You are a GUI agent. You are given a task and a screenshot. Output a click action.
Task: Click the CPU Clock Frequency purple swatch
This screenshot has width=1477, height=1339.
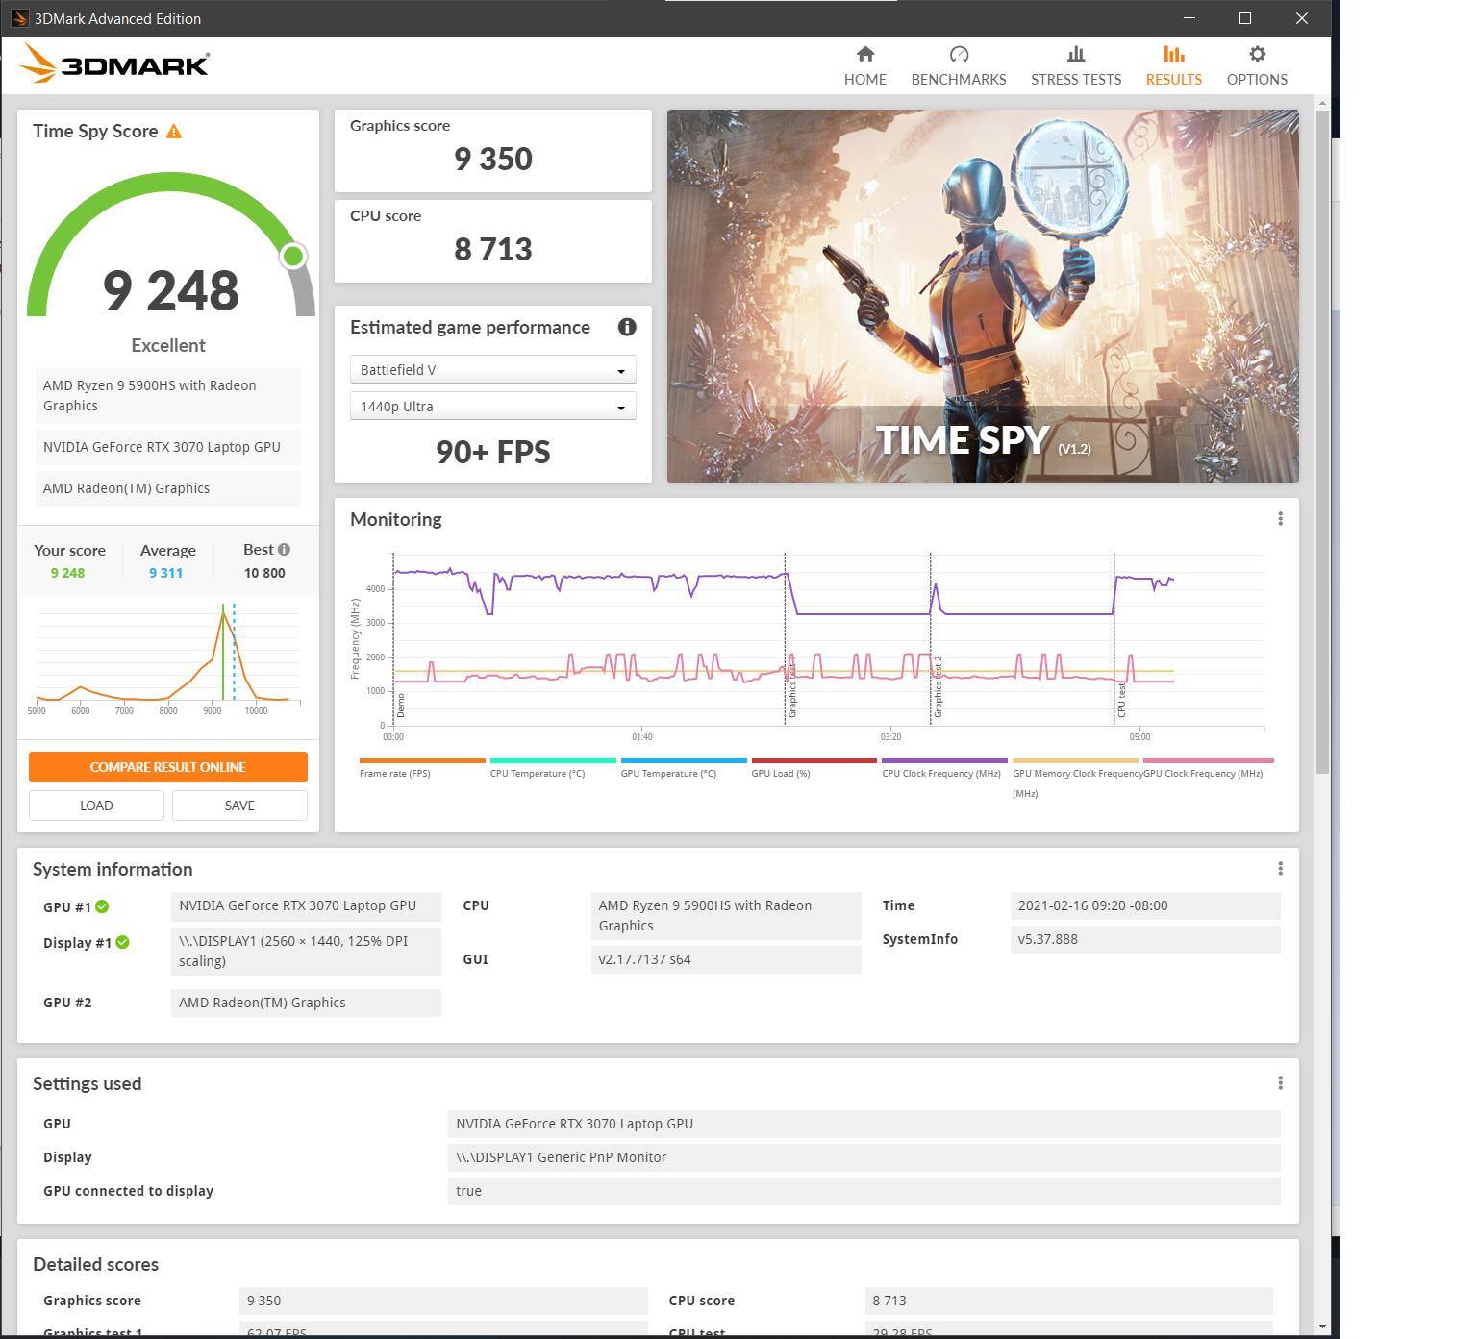tap(943, 760)
